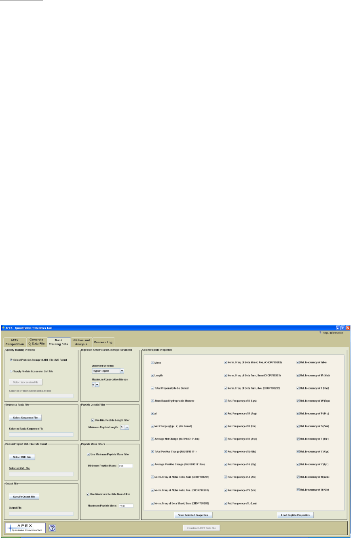Toggle Use Min. Peptide Length Filter
Screen dimensions: 351x538
(93, 420)
